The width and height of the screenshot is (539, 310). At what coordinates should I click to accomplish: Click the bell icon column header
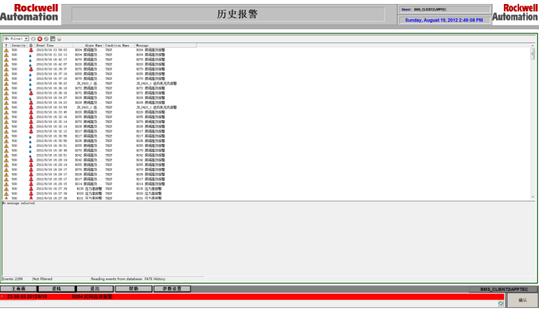pos(31,45)
